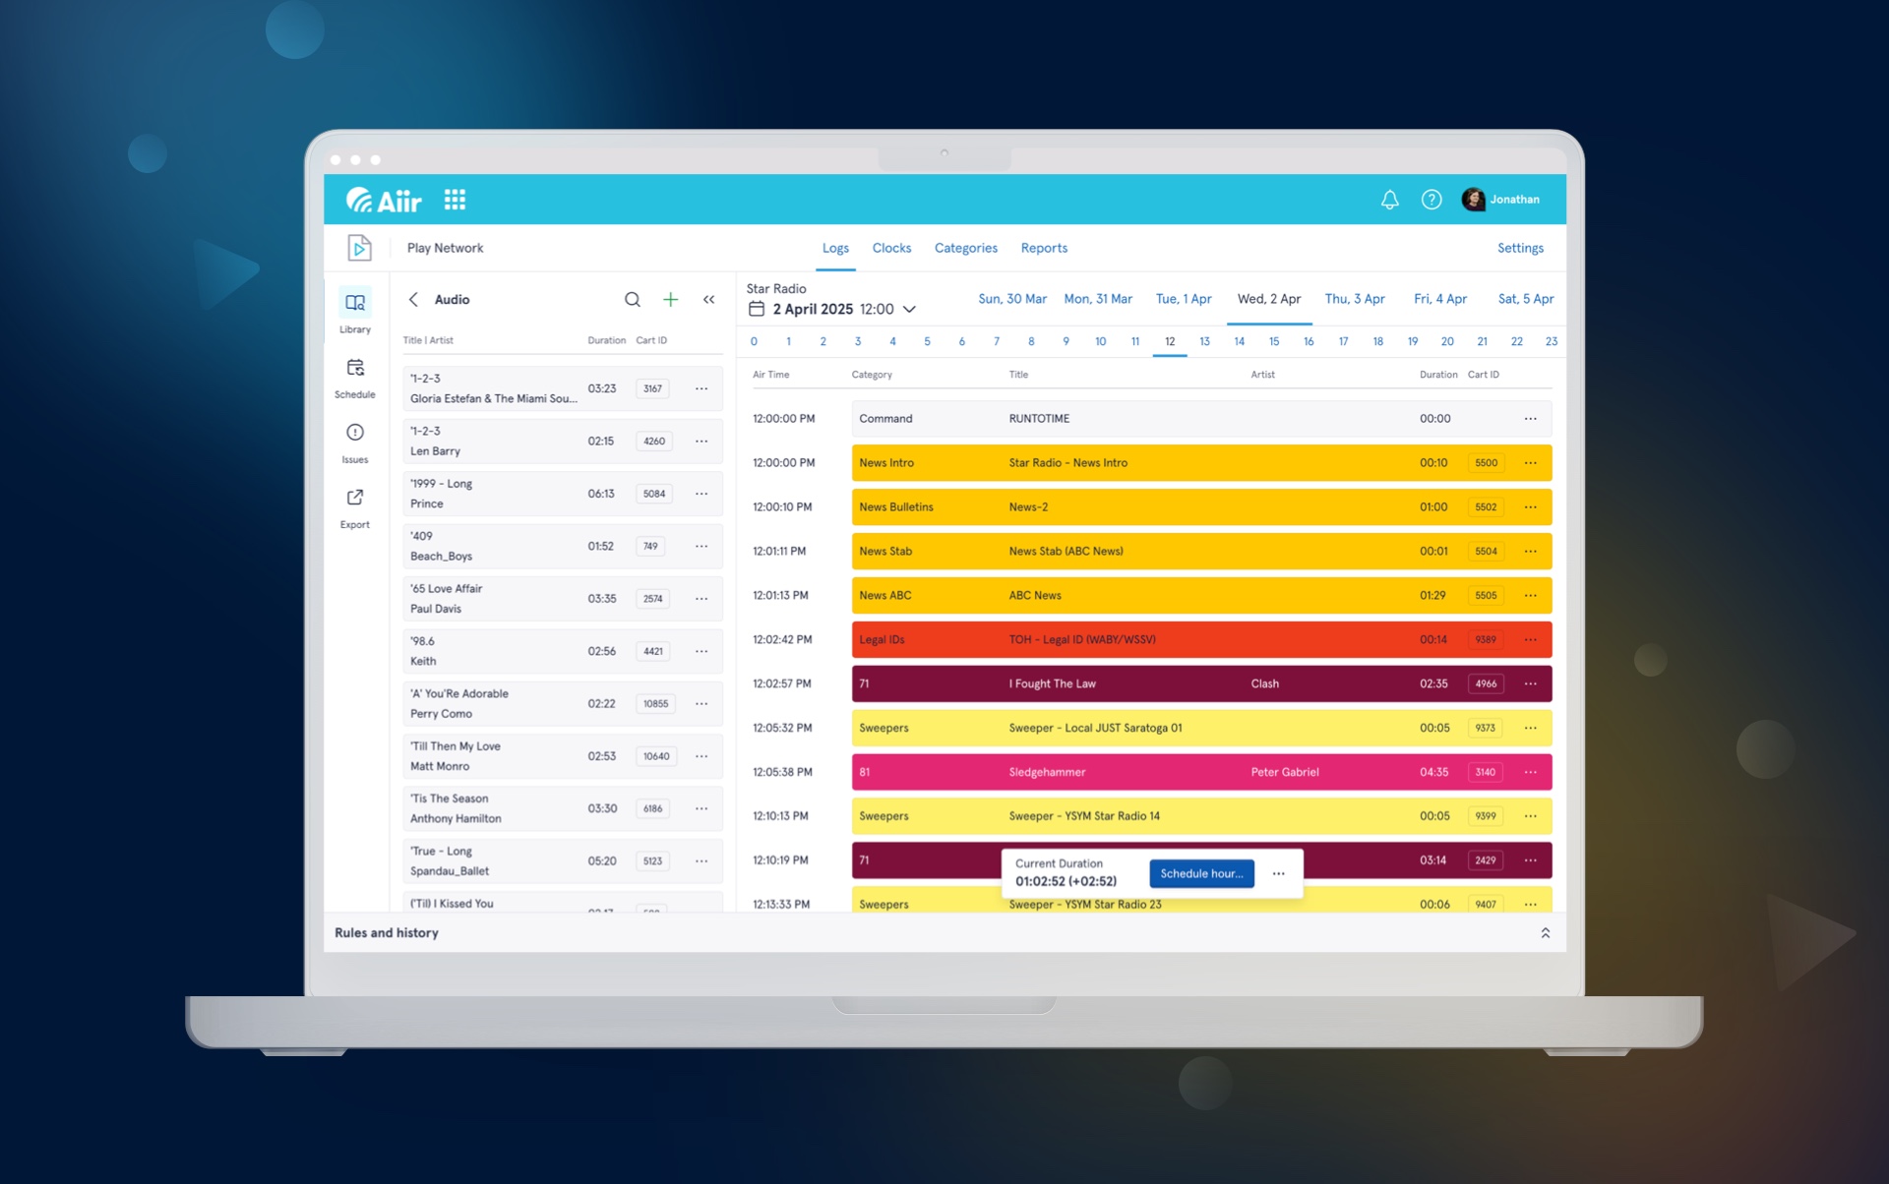
Task: Open the help question mark icon
Action: coord(1432,200)
